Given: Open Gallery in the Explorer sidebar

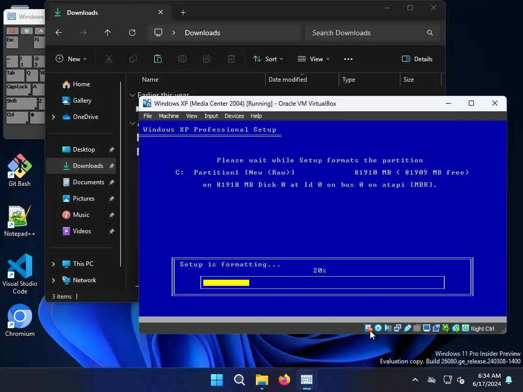Looking at the screenshot, I should [82, 101].
